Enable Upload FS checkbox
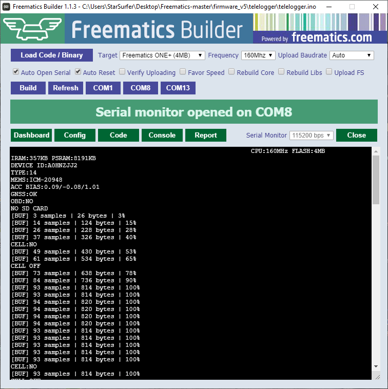This screenshot has height=389, width=388. pos(328,72)
